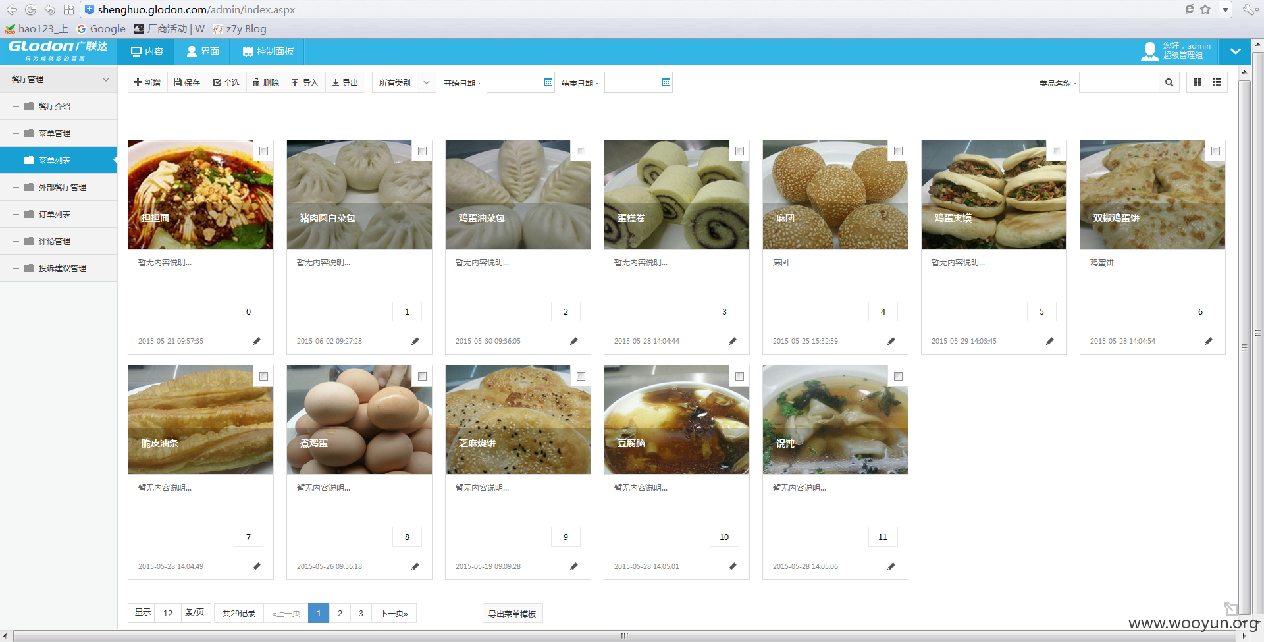Screen dimensions: 1264x642
Task: Click the 导出 export button
Action: (345, 82)
